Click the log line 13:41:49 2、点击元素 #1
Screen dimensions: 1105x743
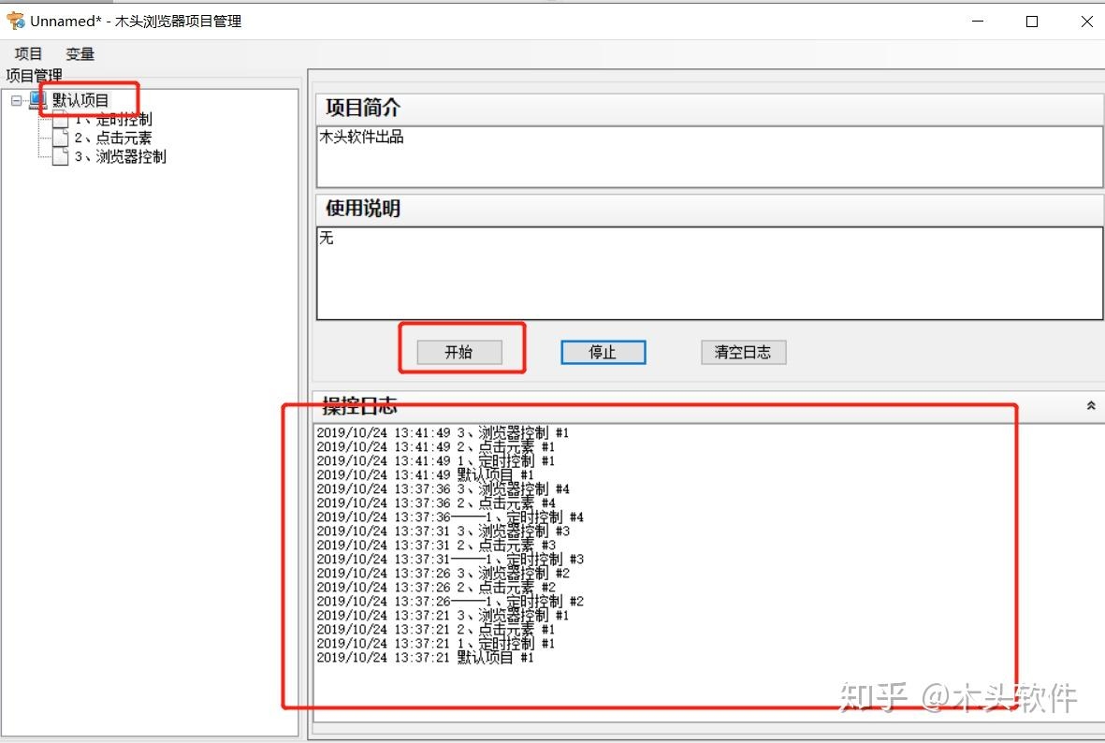pyautogui.click(x=435, y=446)
